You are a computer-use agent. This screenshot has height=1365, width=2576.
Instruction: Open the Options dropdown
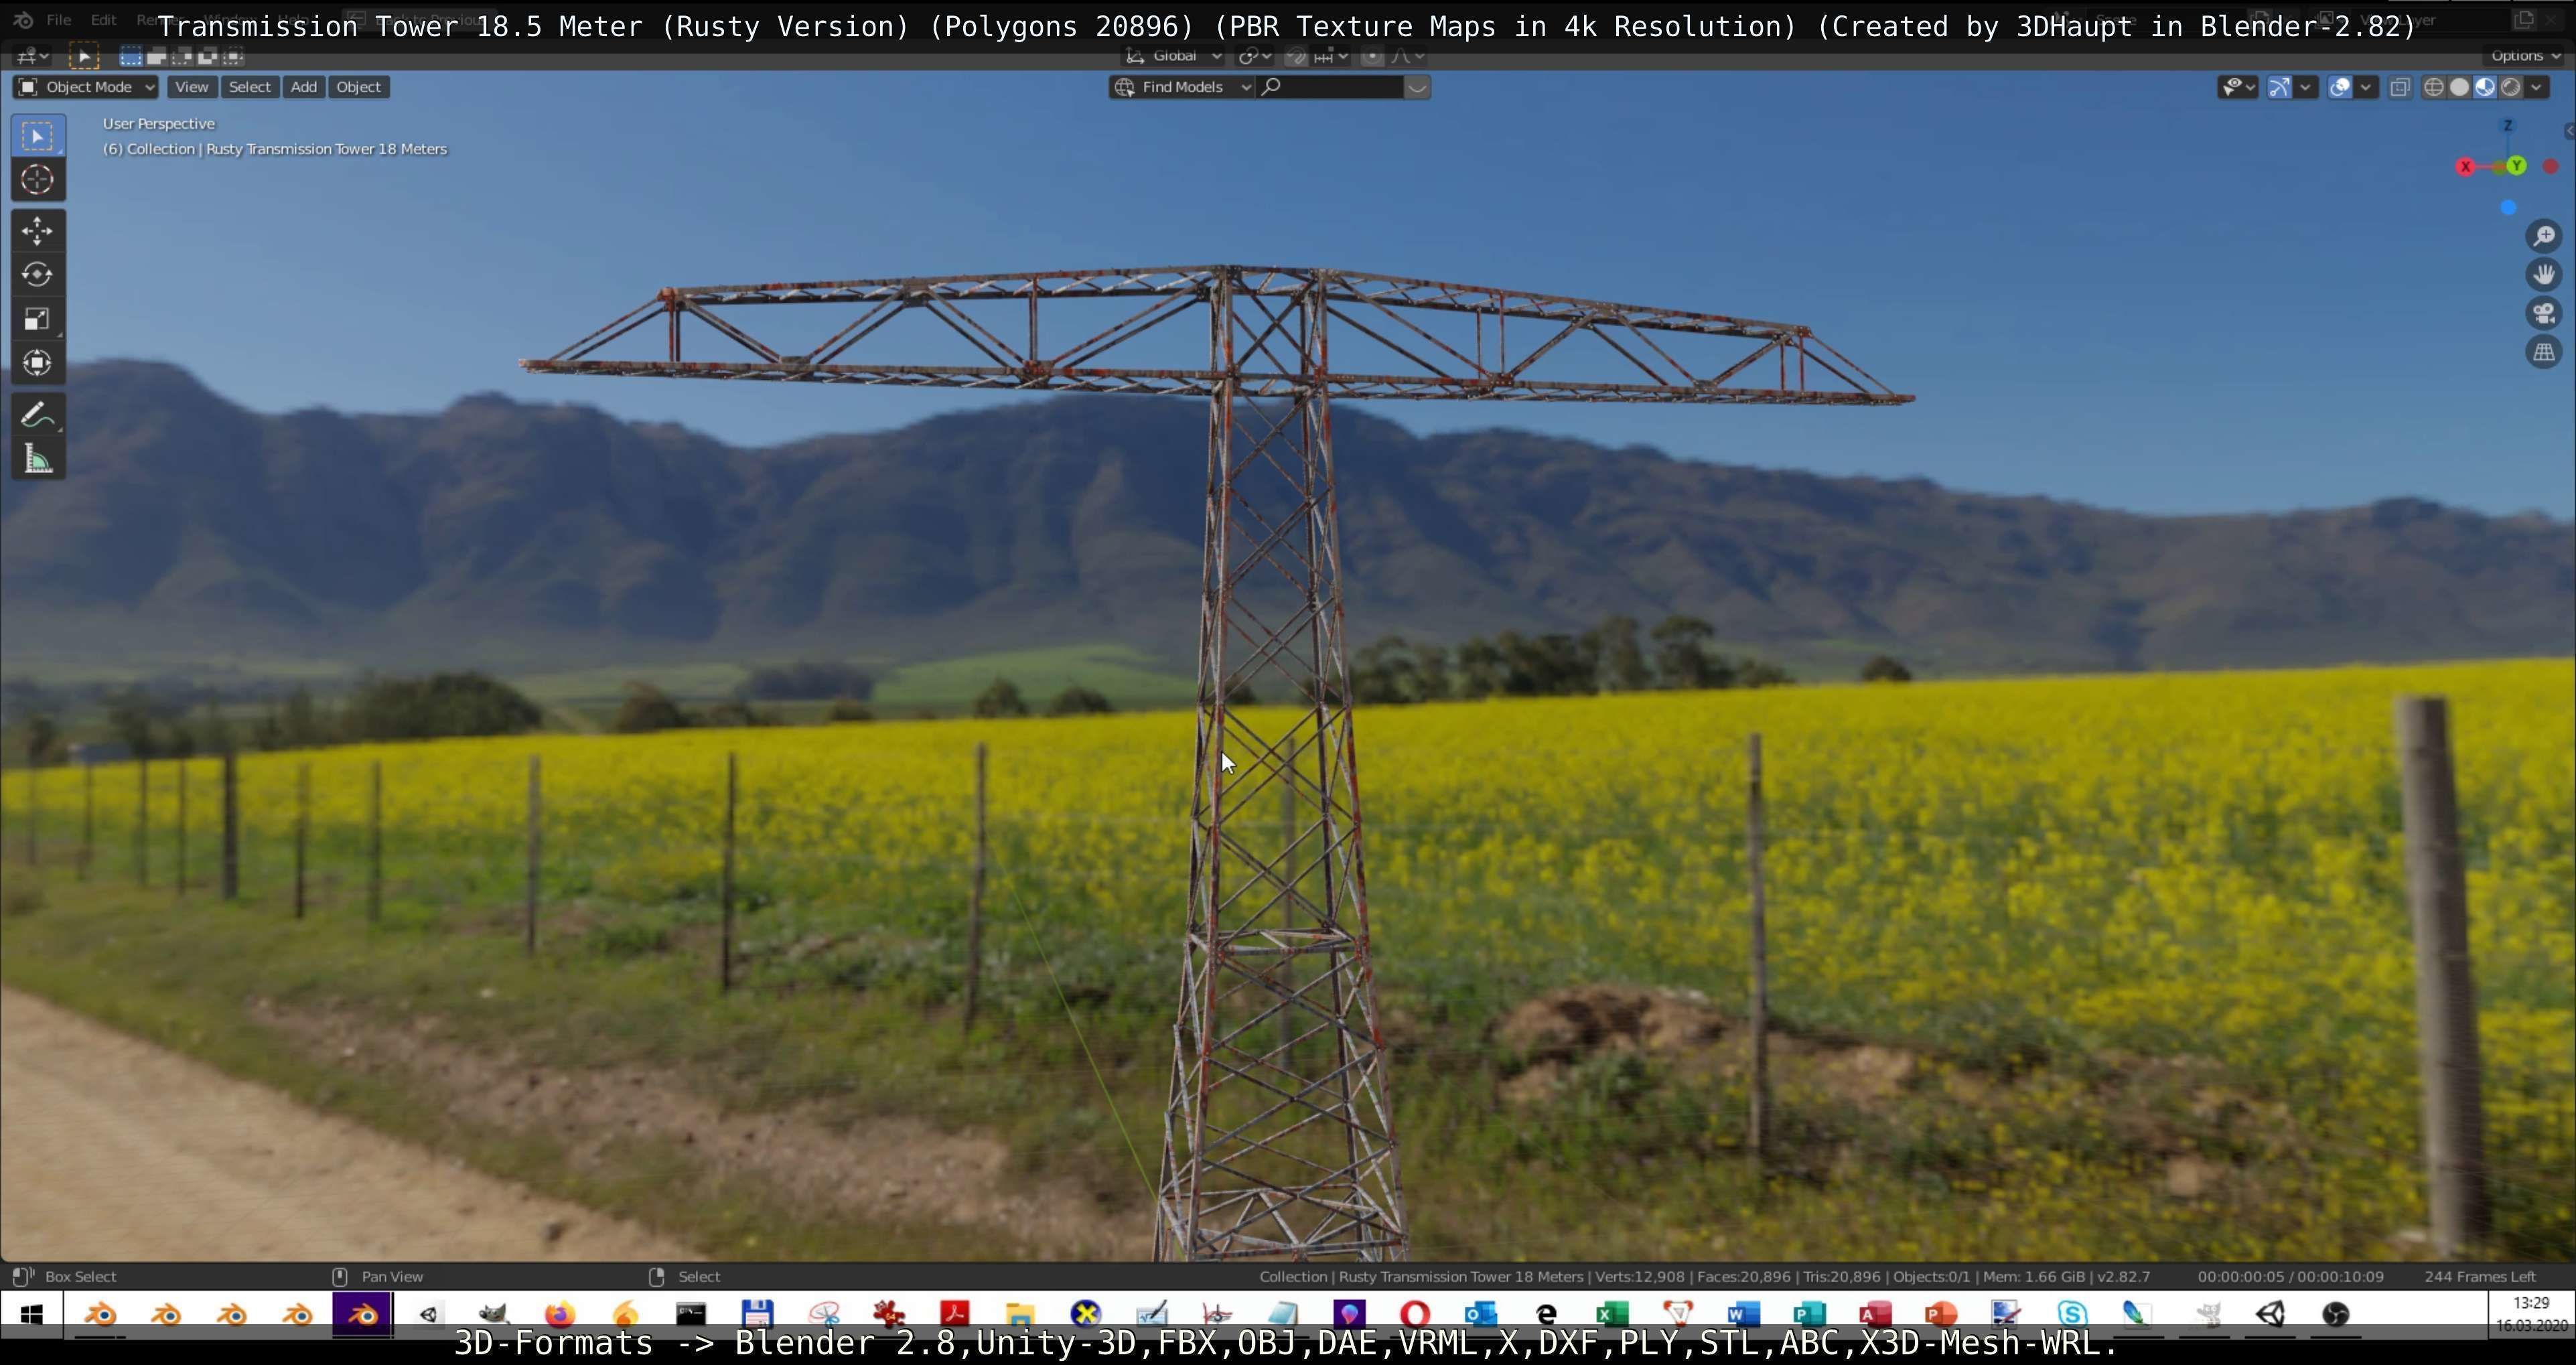pos(2525,56)
